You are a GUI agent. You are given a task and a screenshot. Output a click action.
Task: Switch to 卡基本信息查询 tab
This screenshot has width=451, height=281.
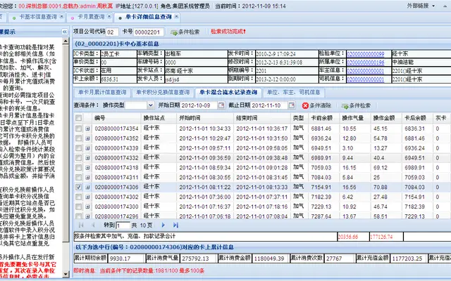pos(38,17)
